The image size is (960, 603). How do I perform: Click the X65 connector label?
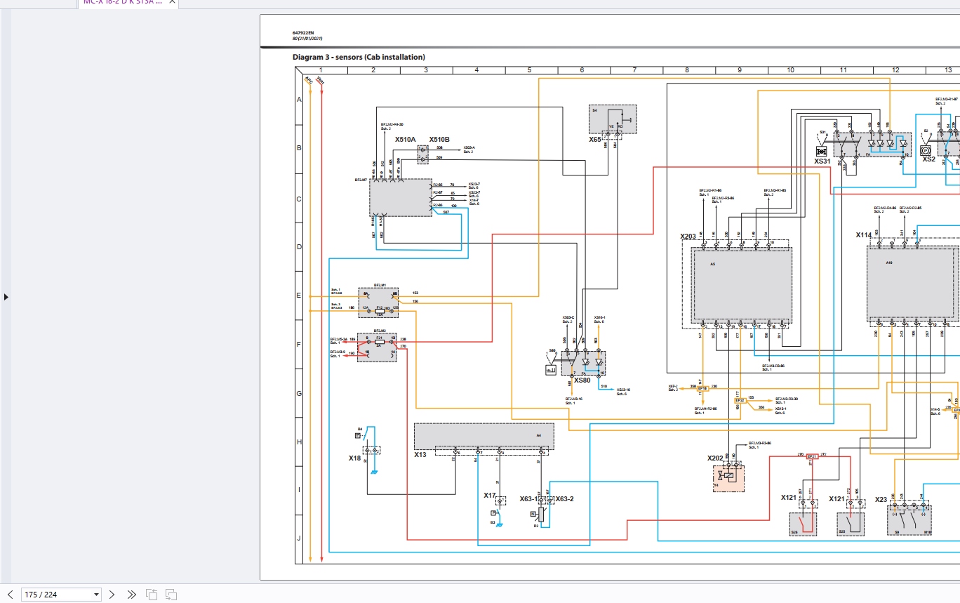click(595, 140)
